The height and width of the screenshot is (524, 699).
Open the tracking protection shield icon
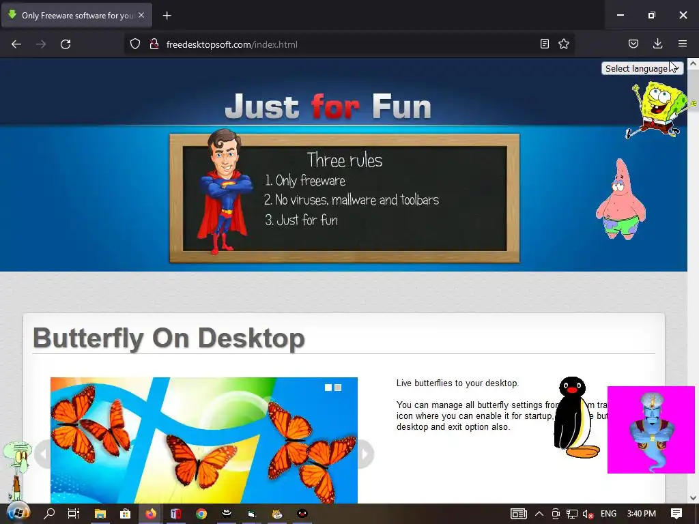tap(135, 44)
